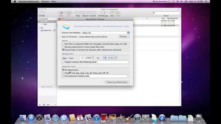Select the All Attachments radio button
The height and width of the screenshot is (124, 221).
[63, 70]
